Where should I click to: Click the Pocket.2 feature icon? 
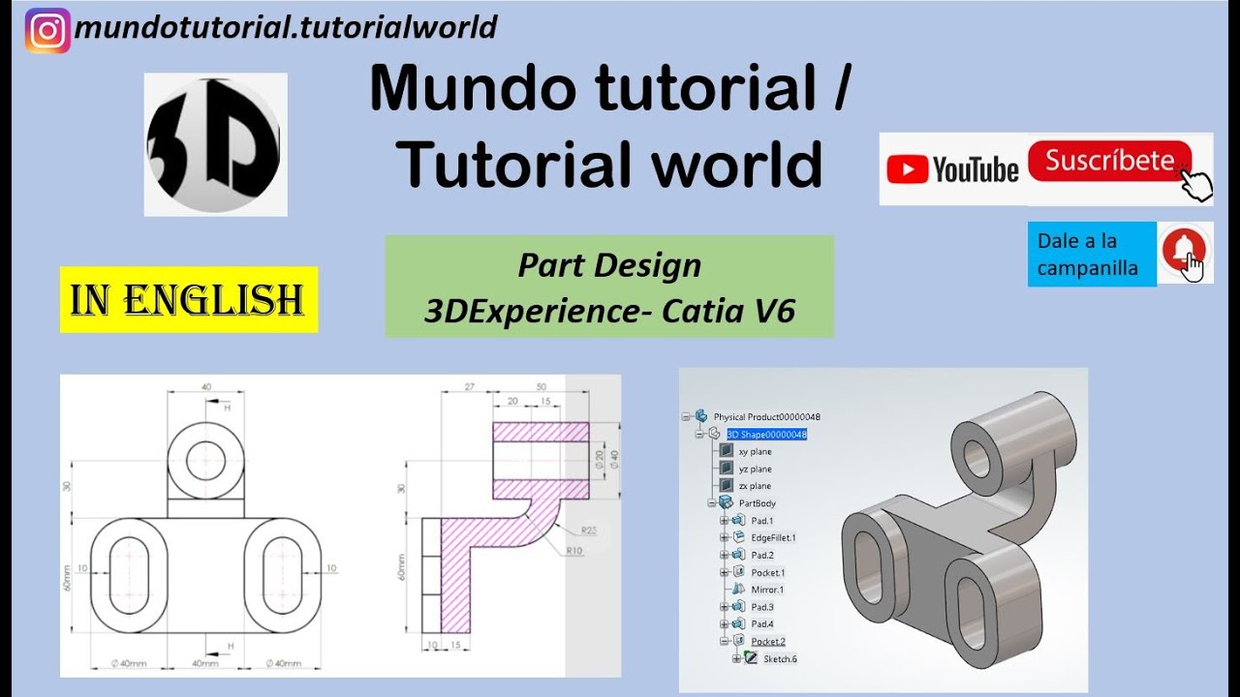(x=738, y=641)
